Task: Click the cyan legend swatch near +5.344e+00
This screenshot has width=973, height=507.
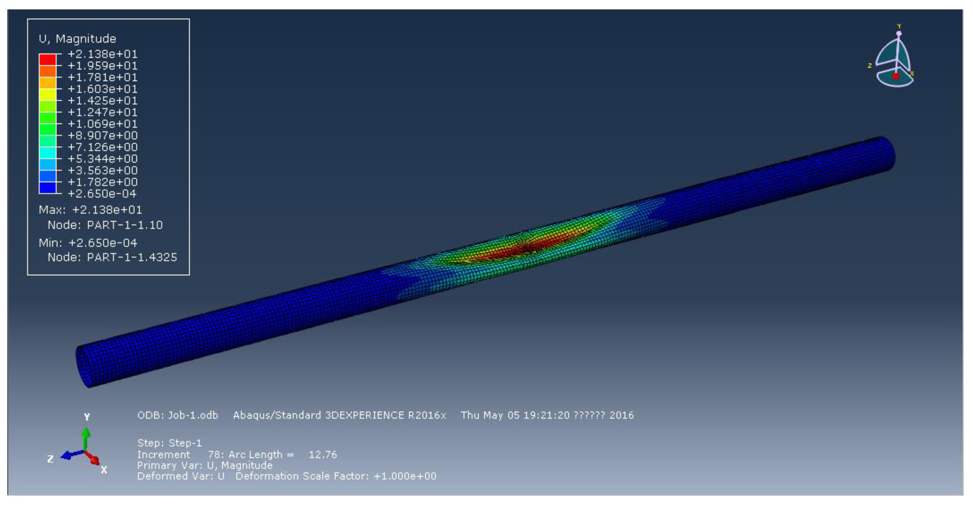Action: (x=48, y=152)
